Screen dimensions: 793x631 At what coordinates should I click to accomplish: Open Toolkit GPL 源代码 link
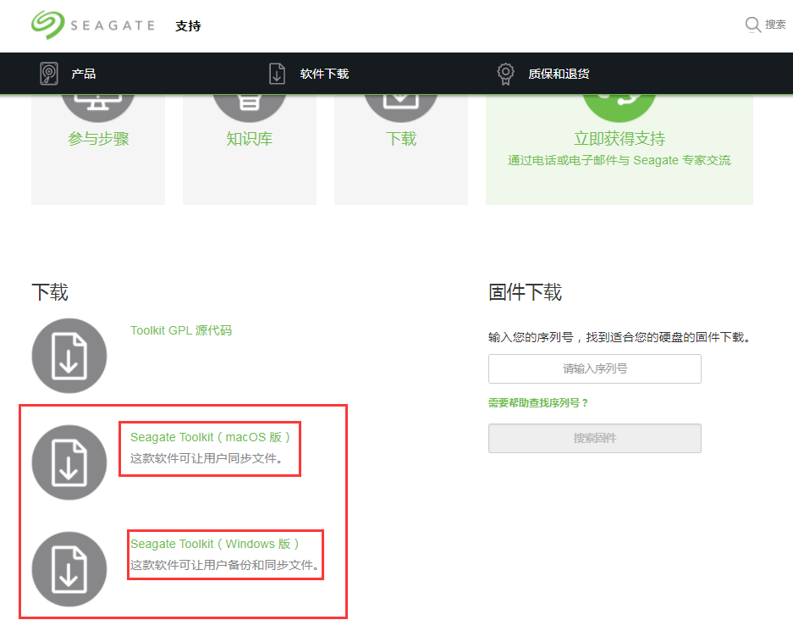(x=181, y=330)
